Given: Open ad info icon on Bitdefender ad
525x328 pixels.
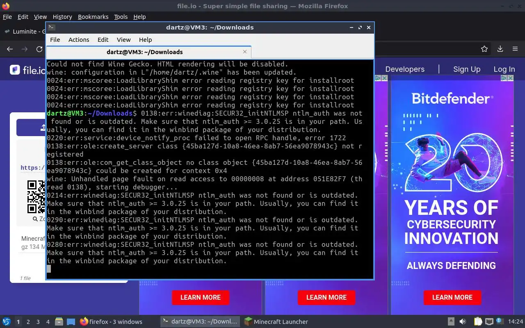Looking at the screenshot, I should click(x=504, y=78).
